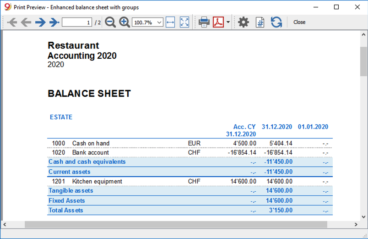Image resolution: width=368 pixels, height=239 pixels.
Task: Jump to the last page arrow
Action: [x=54, y=22]
